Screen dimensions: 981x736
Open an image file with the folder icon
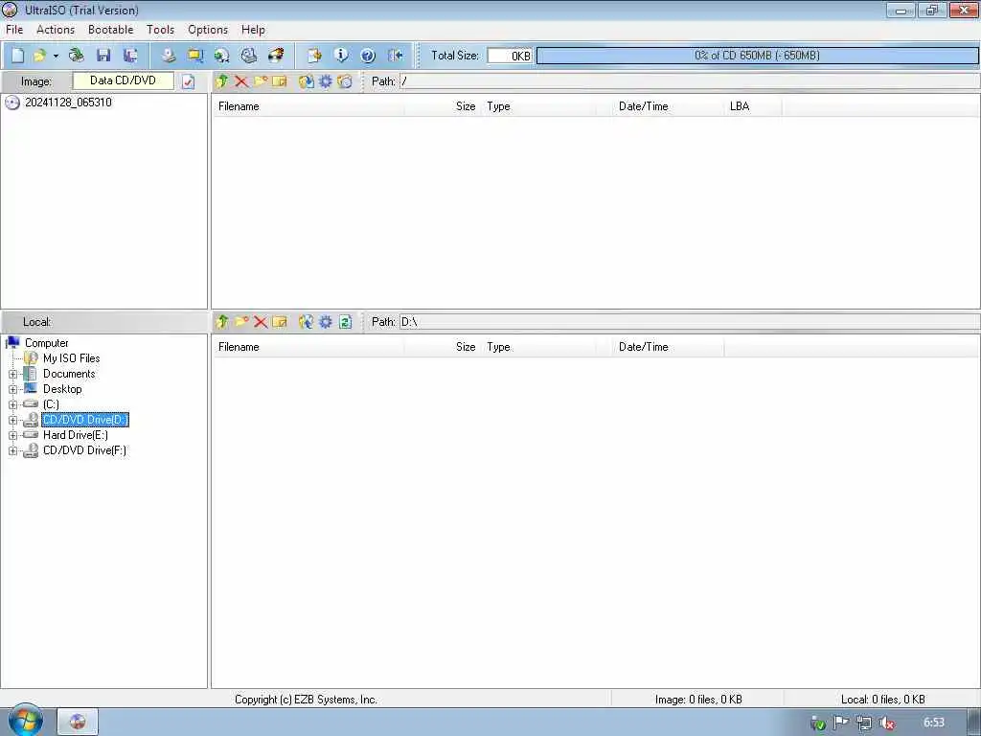tap(39, 56)
